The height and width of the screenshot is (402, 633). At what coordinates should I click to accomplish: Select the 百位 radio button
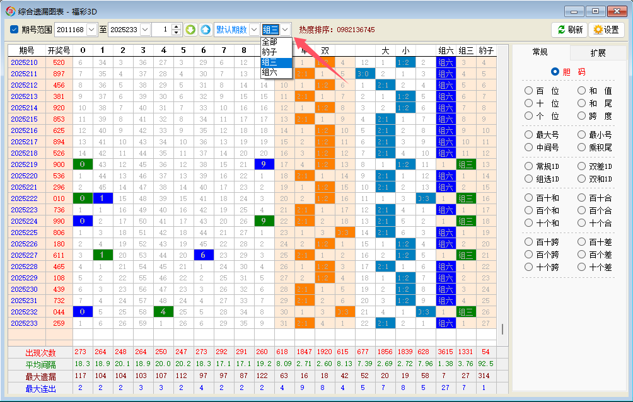[529, 91]
